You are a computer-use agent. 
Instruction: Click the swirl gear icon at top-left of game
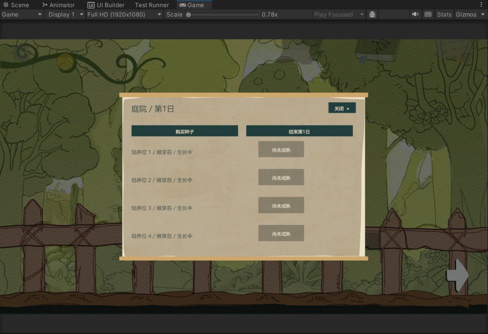coord(23,52)
